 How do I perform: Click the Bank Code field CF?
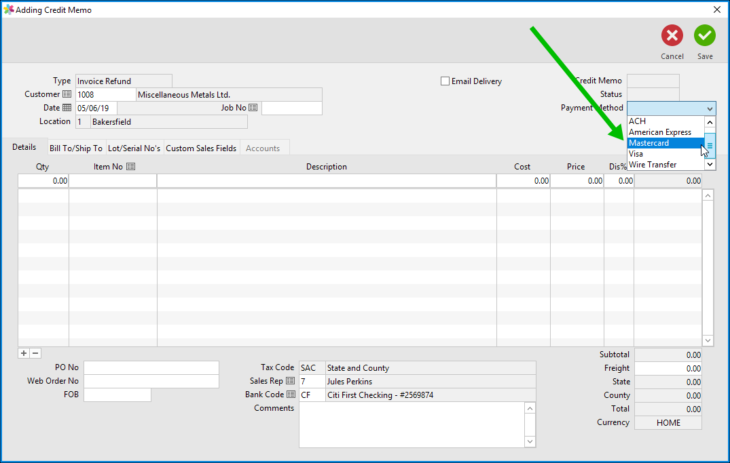[312, 395]
